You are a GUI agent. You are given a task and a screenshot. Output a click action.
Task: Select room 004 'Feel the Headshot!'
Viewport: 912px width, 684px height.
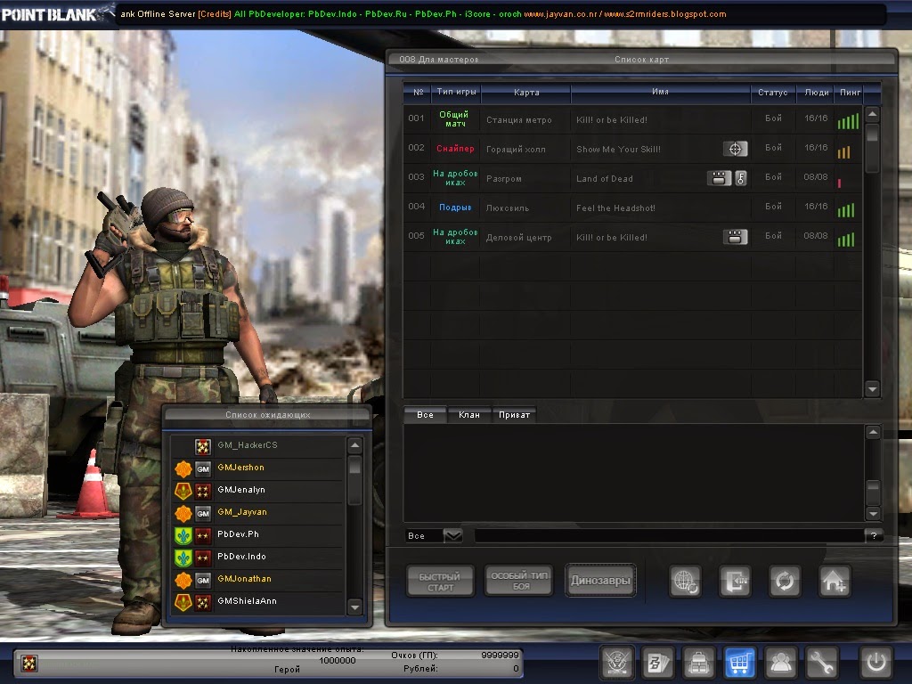[633, 208]
